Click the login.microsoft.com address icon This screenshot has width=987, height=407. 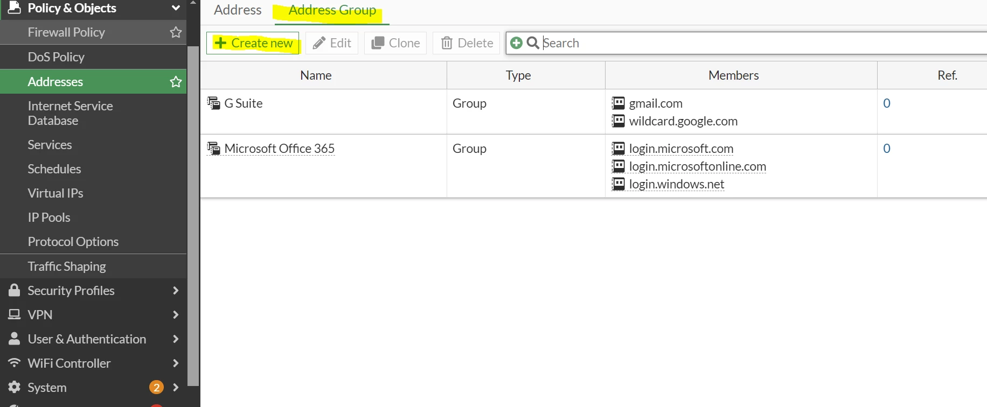[618, 148]
